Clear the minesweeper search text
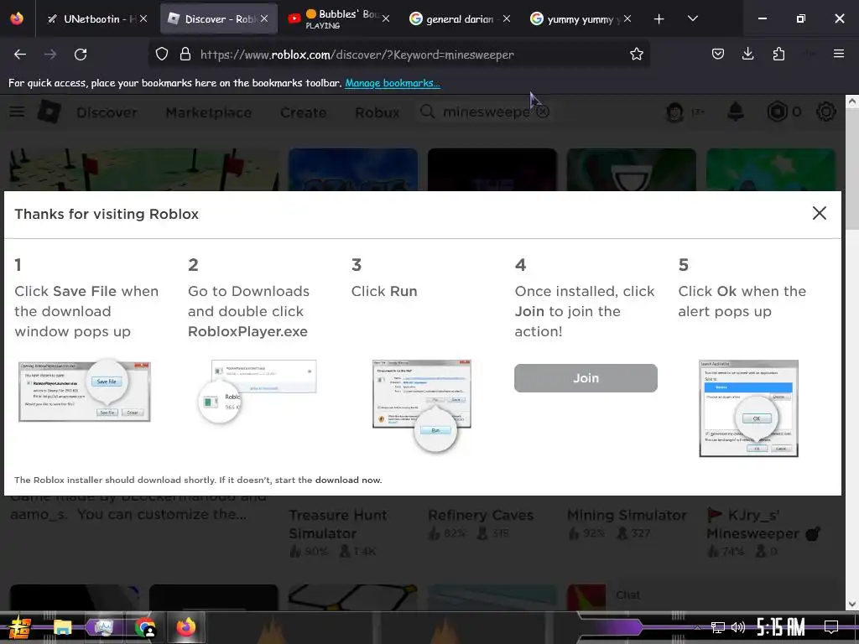Image resolution: width=859 pixels, height=644 pixels. pos(543,112)
